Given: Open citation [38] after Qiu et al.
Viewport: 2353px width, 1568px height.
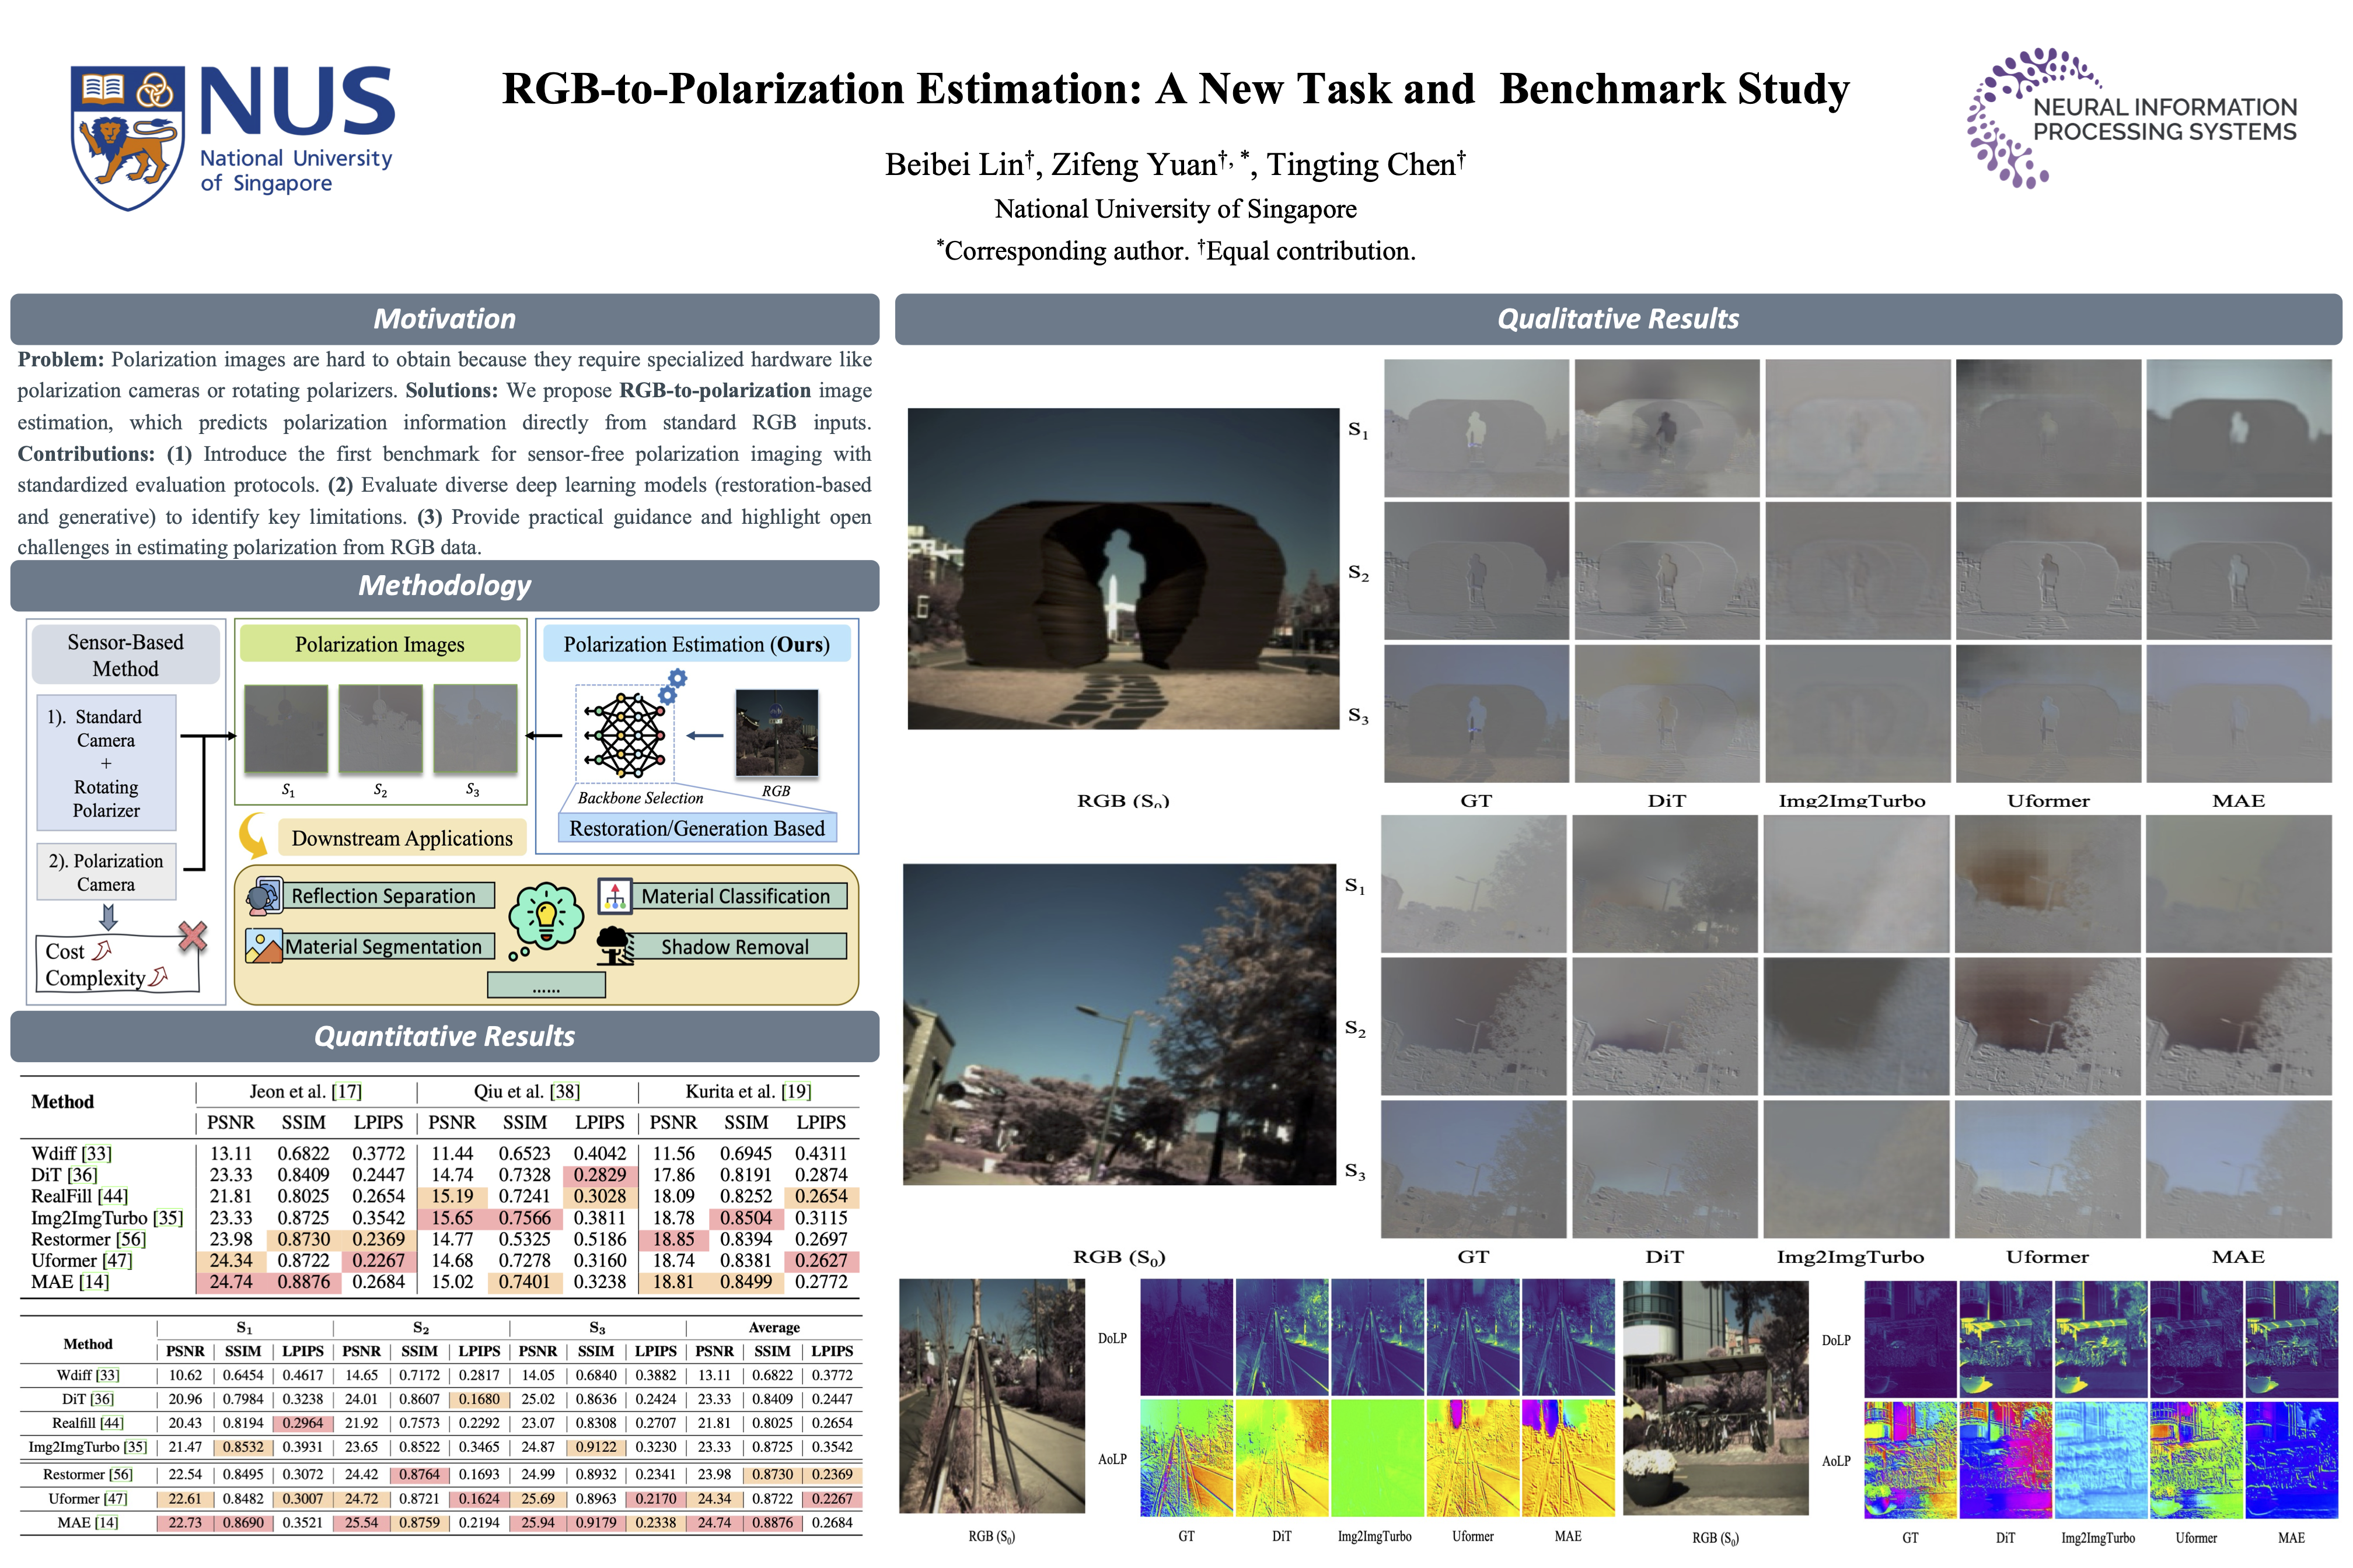Looking at the screenshot, I should pos(565,1091).
